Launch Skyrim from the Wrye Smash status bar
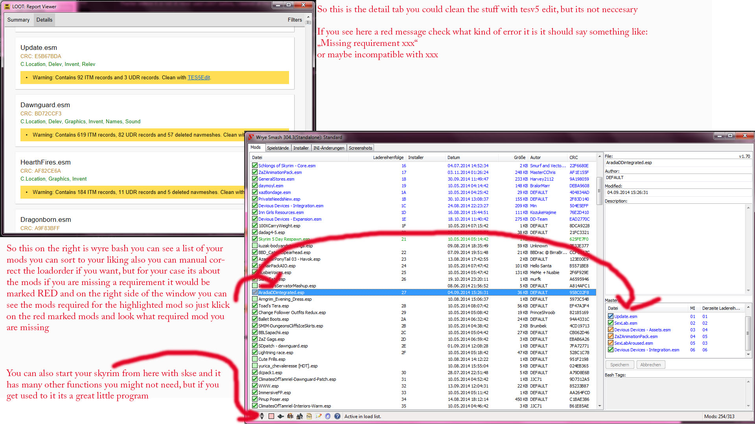755x424 pixels. (262, 417)
